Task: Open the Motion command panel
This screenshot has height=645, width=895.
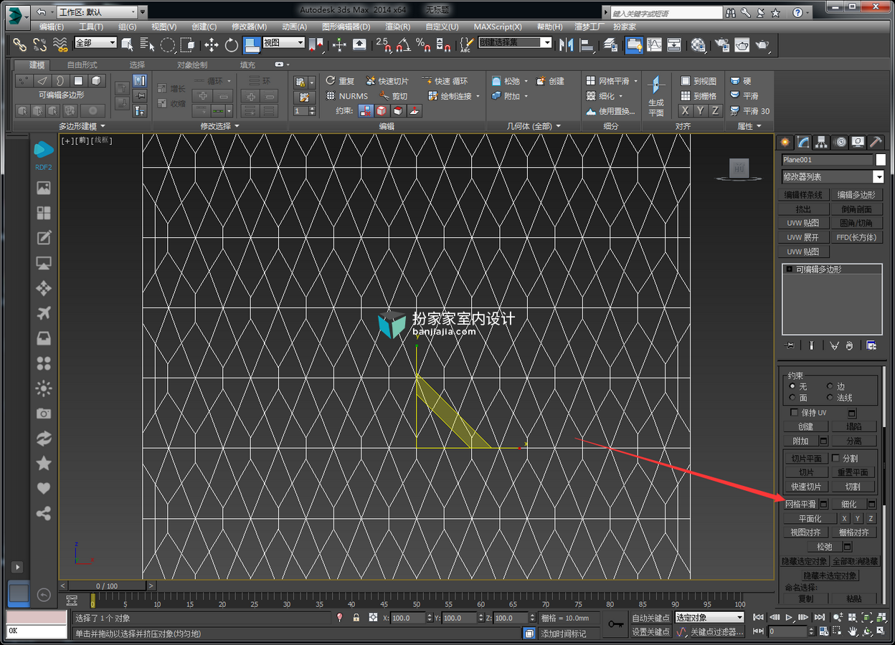Action: pos(840,142)
